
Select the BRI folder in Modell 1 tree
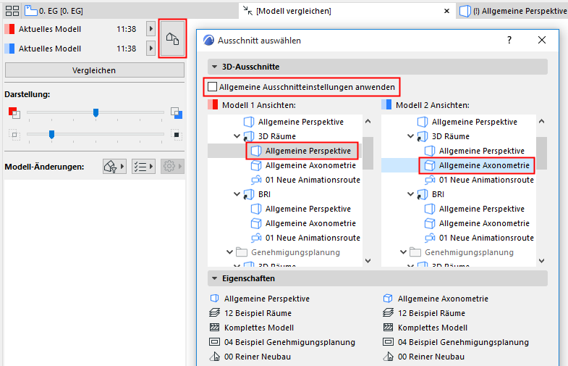tap(264, 194)
